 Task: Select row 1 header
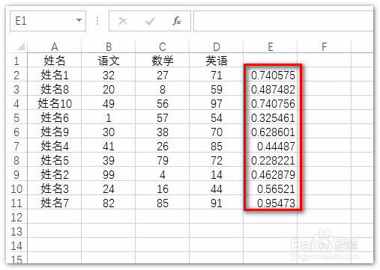click(16, 61)
